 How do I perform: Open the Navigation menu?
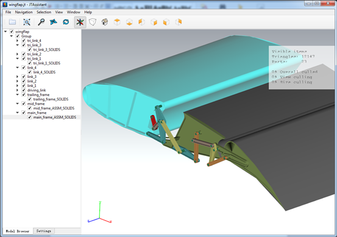(24, 12)
